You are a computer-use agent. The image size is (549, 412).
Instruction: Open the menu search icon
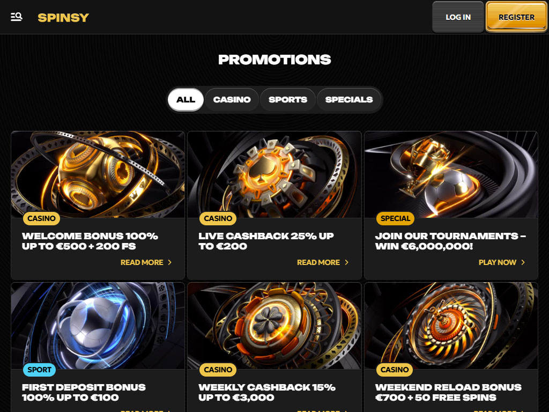[x=17, y=17]
